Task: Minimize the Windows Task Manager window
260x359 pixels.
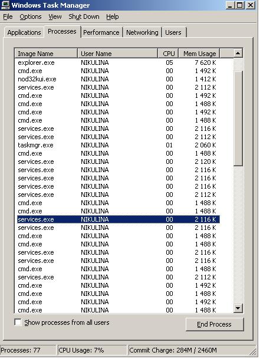Action: pos(230,5)
